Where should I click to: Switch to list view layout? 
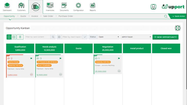[x=14, y=37]
